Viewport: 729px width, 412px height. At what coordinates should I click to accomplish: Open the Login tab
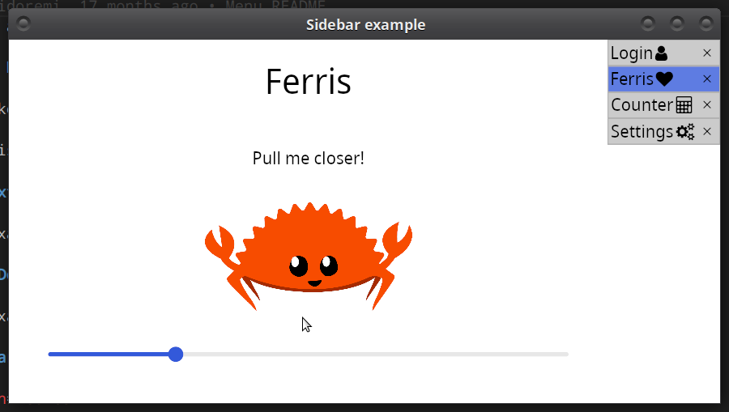pyautogui.click(x=663, y=53)
